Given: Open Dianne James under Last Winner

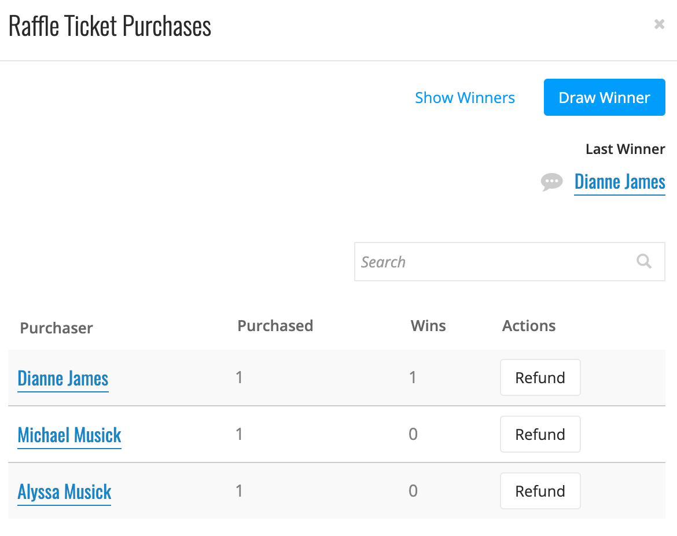Looking at the screenshot, I should [620, 182].
